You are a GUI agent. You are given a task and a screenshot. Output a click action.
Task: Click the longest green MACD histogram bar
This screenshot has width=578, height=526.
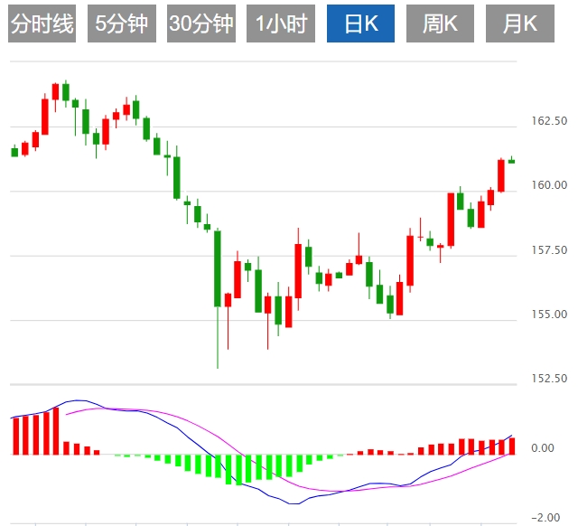(x=238, y=469)
